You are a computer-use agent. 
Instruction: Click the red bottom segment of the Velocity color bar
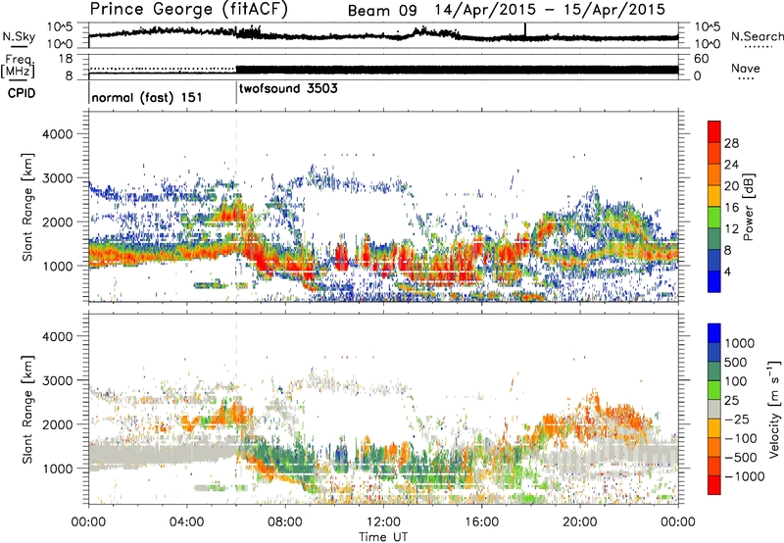pos(714,485)
